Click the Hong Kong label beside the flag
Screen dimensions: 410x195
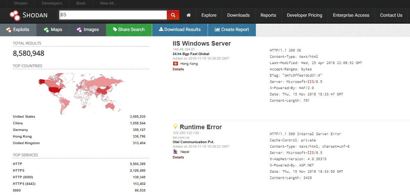coord(189,64)
